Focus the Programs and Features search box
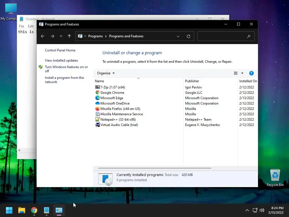Screen dimensions: 289x217 226,36
